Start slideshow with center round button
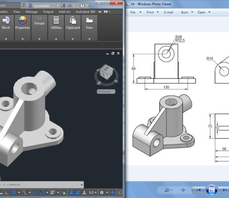Image resolution: width=229 pixels, height=198 pixels. (x=211, y=190)
